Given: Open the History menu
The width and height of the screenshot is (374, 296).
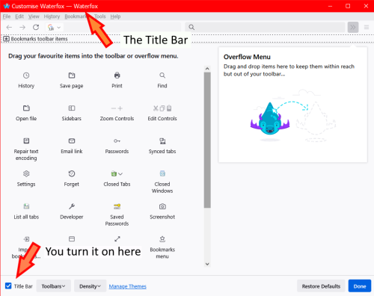Looking at the screenshot, I should pyautogui.click(x=52, y=16).
